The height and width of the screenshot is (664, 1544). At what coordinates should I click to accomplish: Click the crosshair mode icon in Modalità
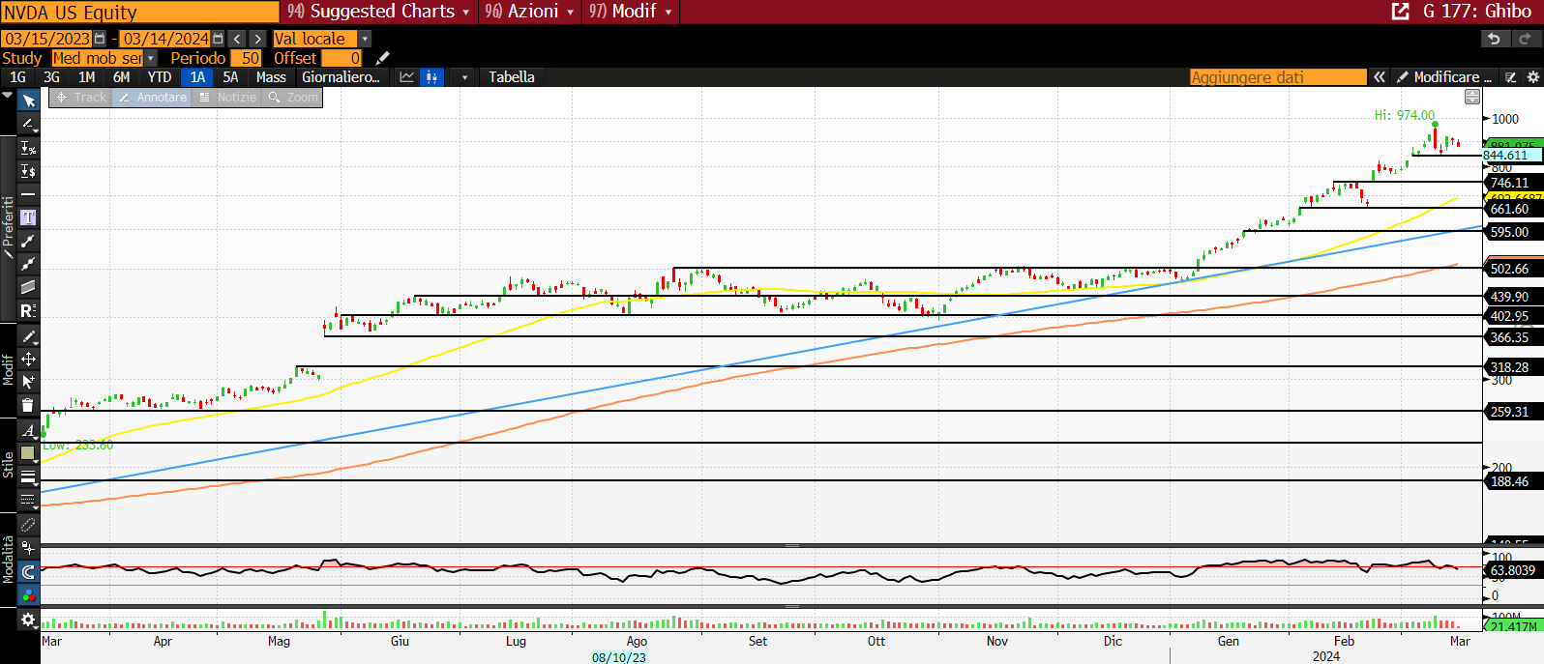(x=28, y=548)
